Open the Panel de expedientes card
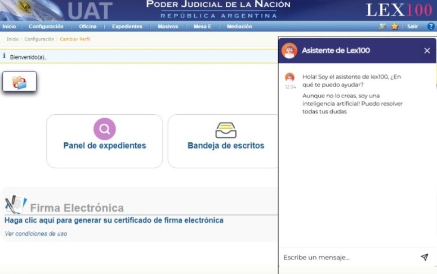This screenshot has width=437, height=274. tap(105, 141)
